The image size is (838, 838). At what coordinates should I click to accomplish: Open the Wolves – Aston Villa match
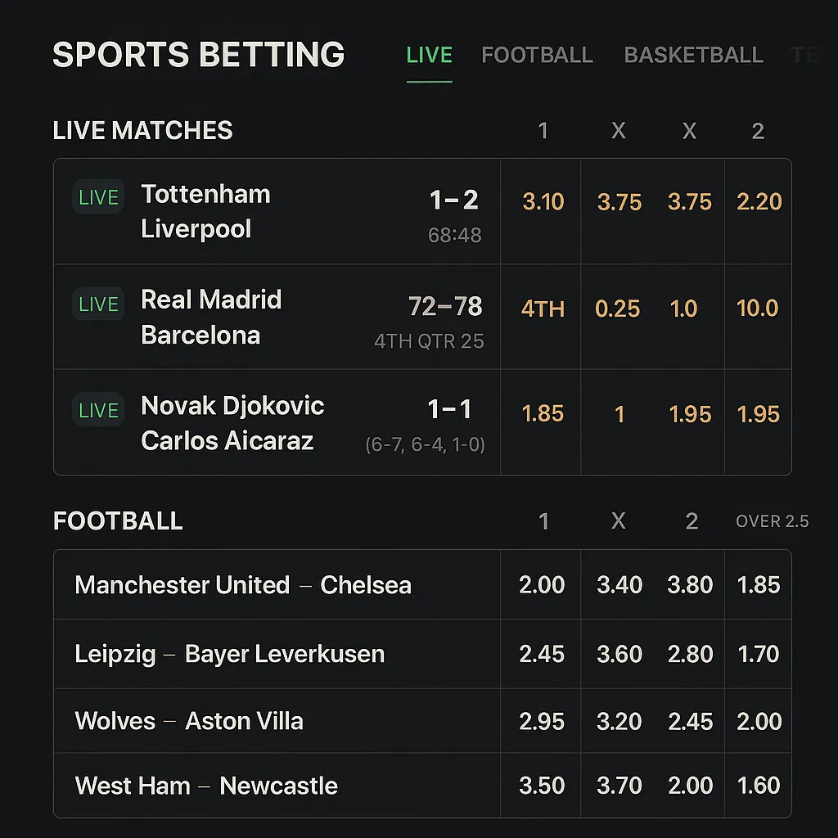189,721
